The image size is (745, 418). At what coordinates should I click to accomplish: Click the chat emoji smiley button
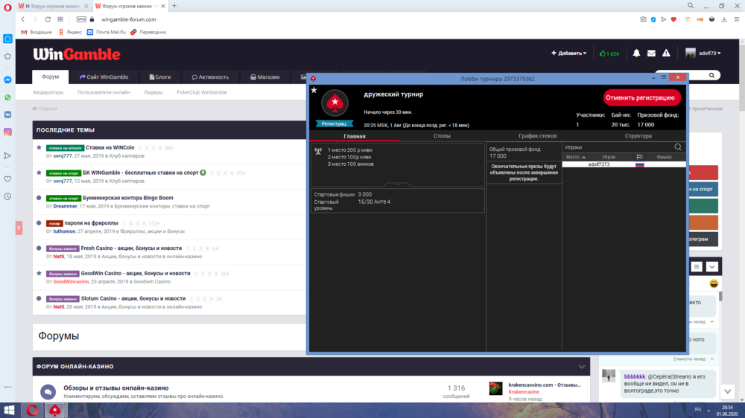714,284
